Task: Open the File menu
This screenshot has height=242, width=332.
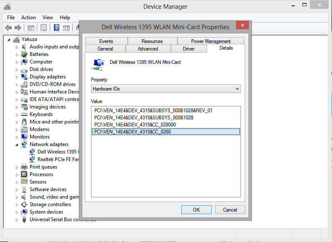Action: (x=11, y=18)
